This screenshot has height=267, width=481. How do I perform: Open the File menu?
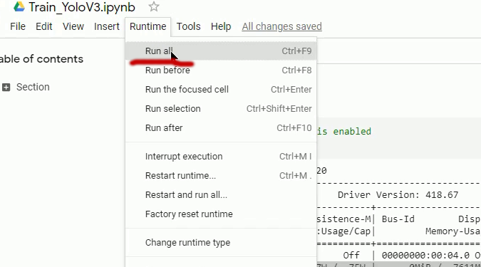click(x=18, y=26)
